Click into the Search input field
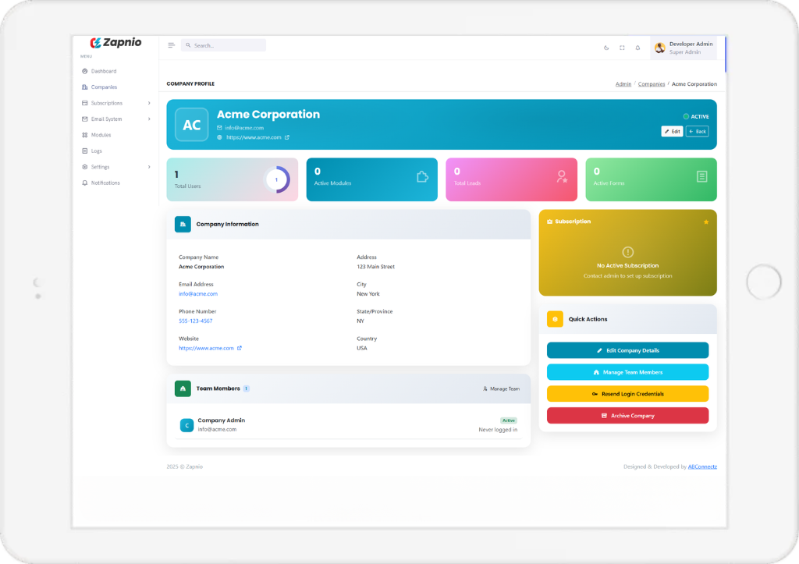 point(226,45)
